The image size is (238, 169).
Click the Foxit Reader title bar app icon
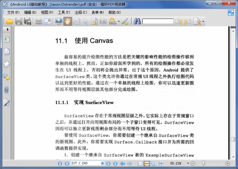click(x=5, y=4)
